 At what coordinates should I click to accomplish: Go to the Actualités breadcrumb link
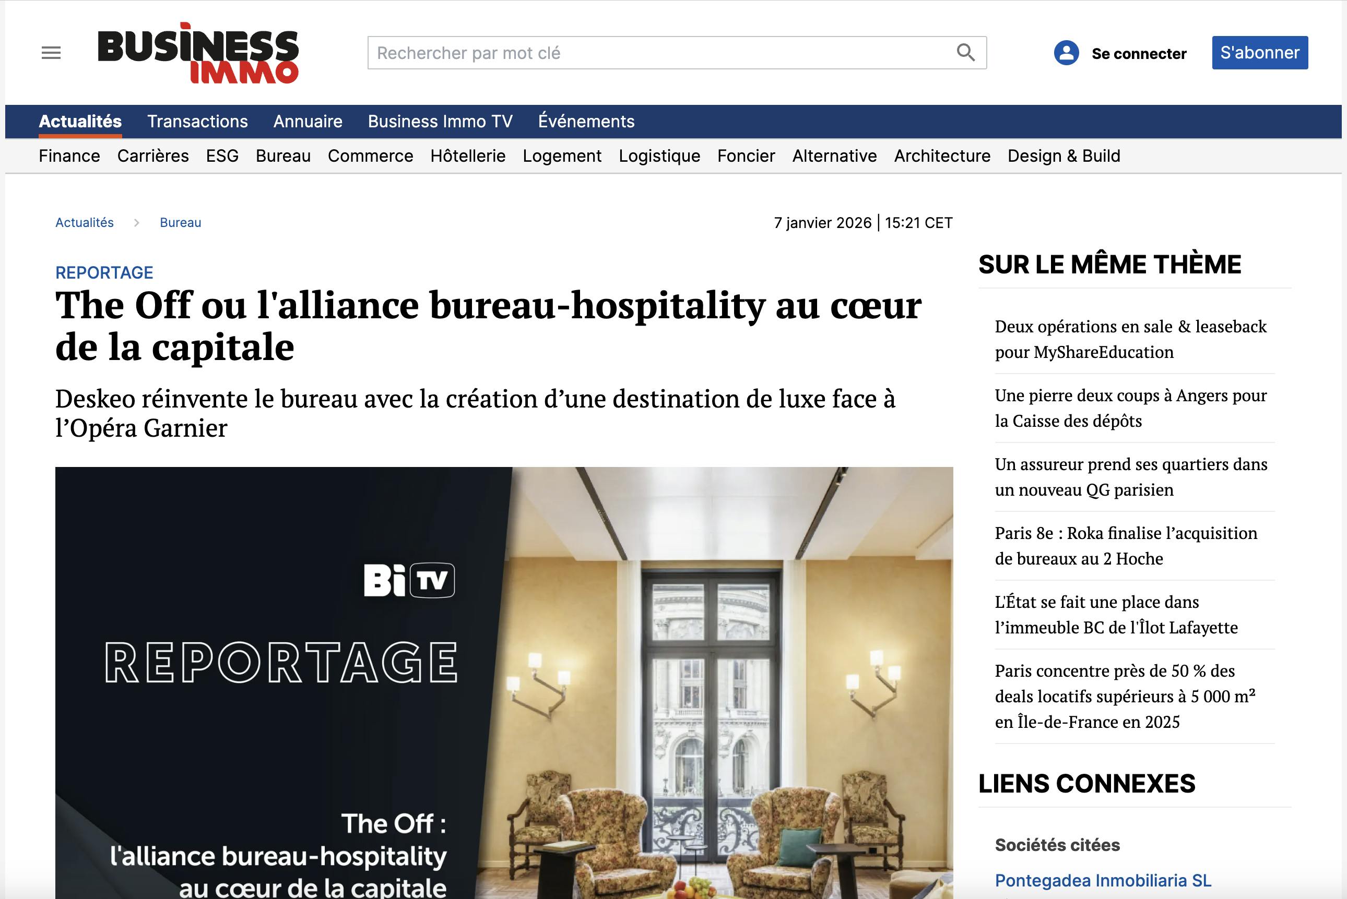click(x=85, y=222)
